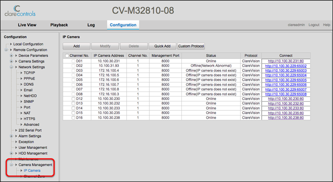Check the D13 camera checkbox
The image size is (333, 182).
73,103
